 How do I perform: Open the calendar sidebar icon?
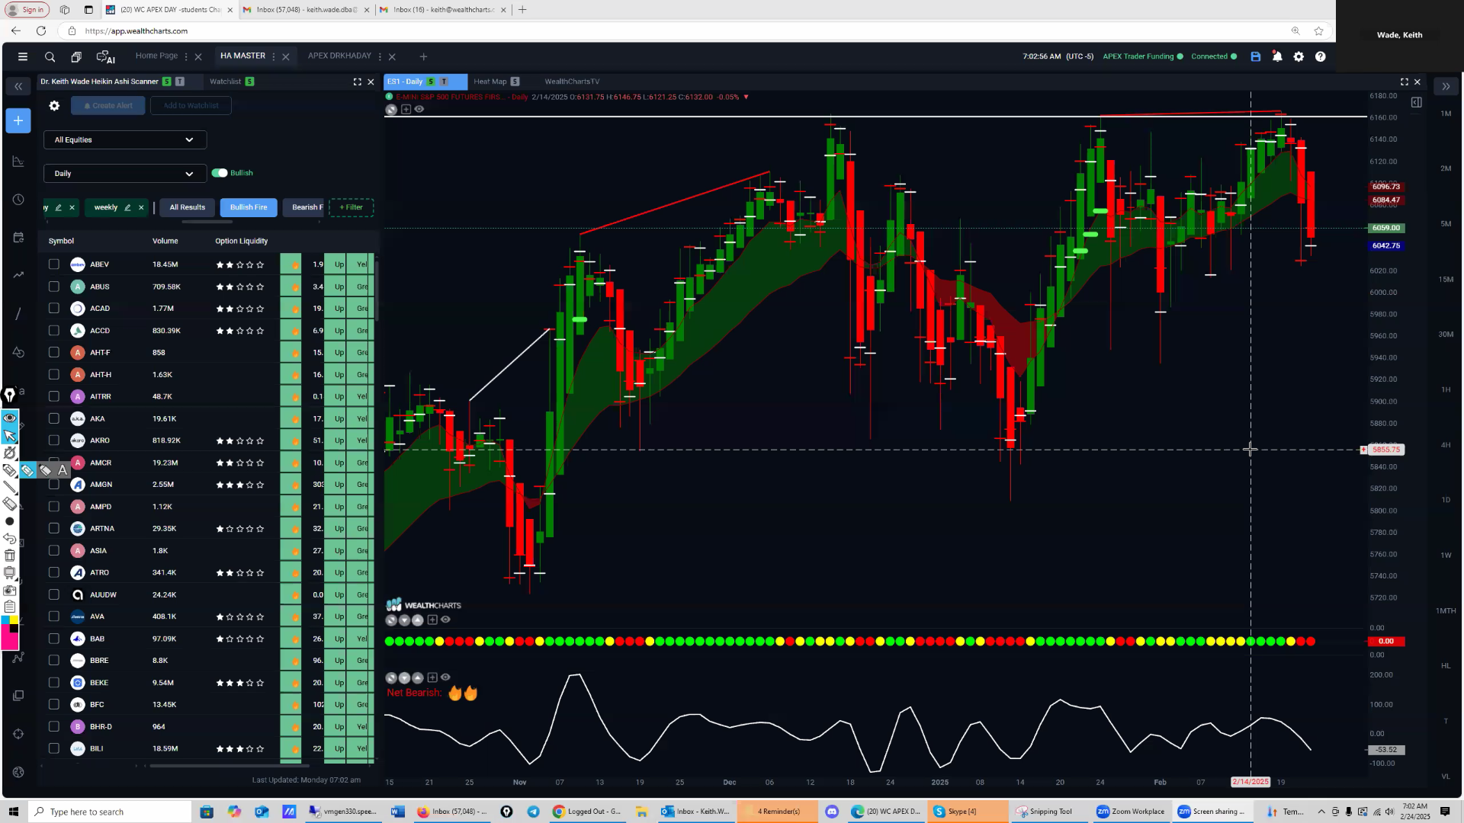click(x=18, y=238)
